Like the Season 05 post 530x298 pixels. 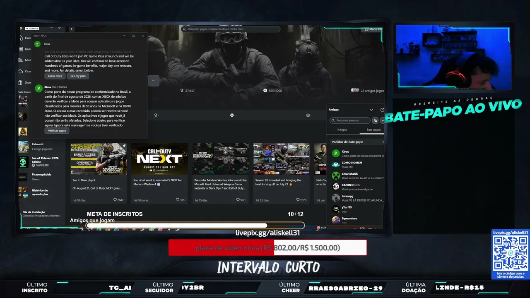pyautogui.click(x=299, y=200)
